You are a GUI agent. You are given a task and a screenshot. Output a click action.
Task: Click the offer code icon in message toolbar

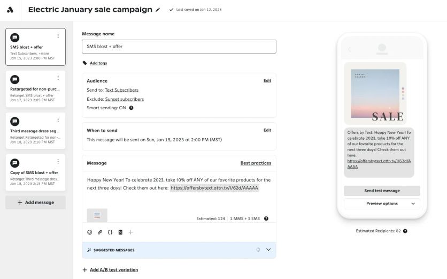point(120,232)
